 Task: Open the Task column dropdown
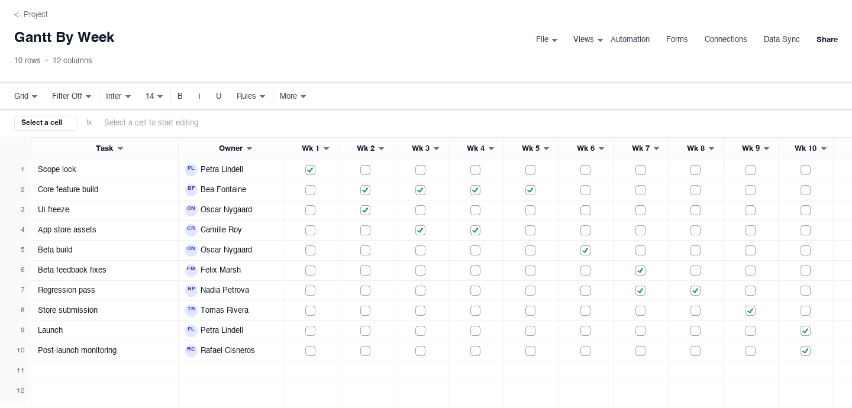coord(120,149)
